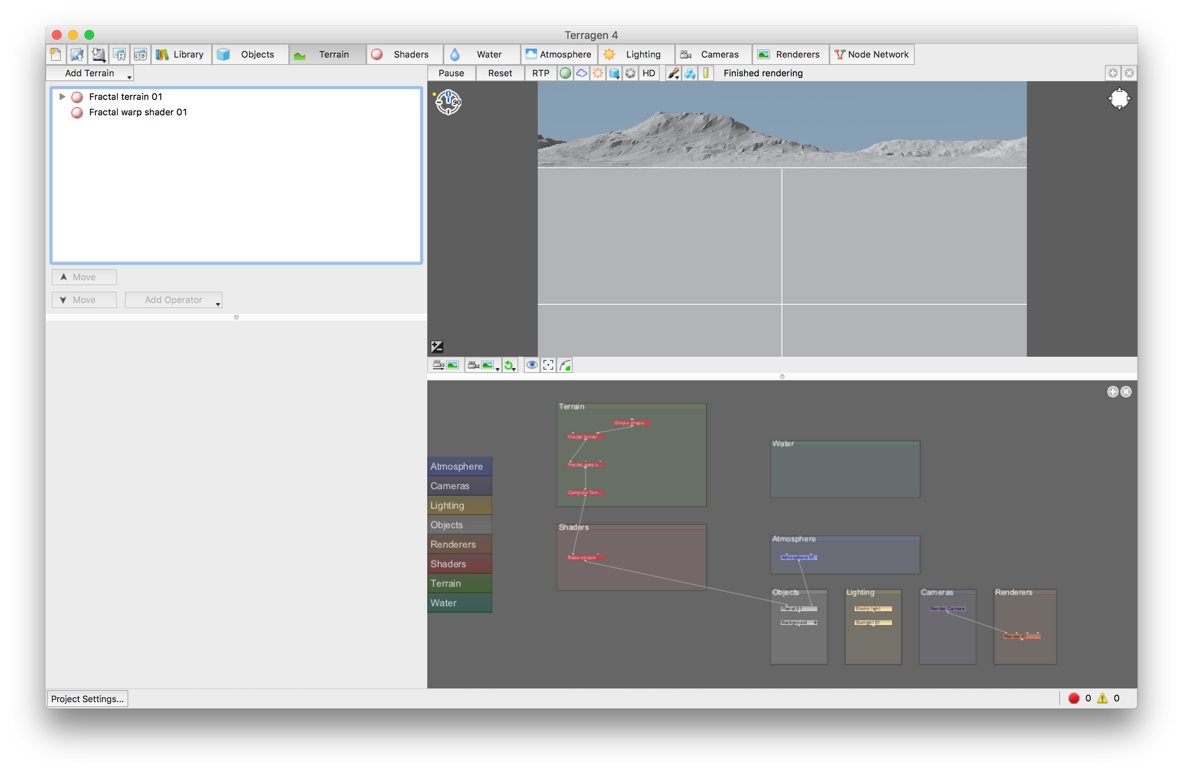Select Terrain in the node group list
Image resolution: width=1183 pixels, height=774 pixels.
click(460, 583)
